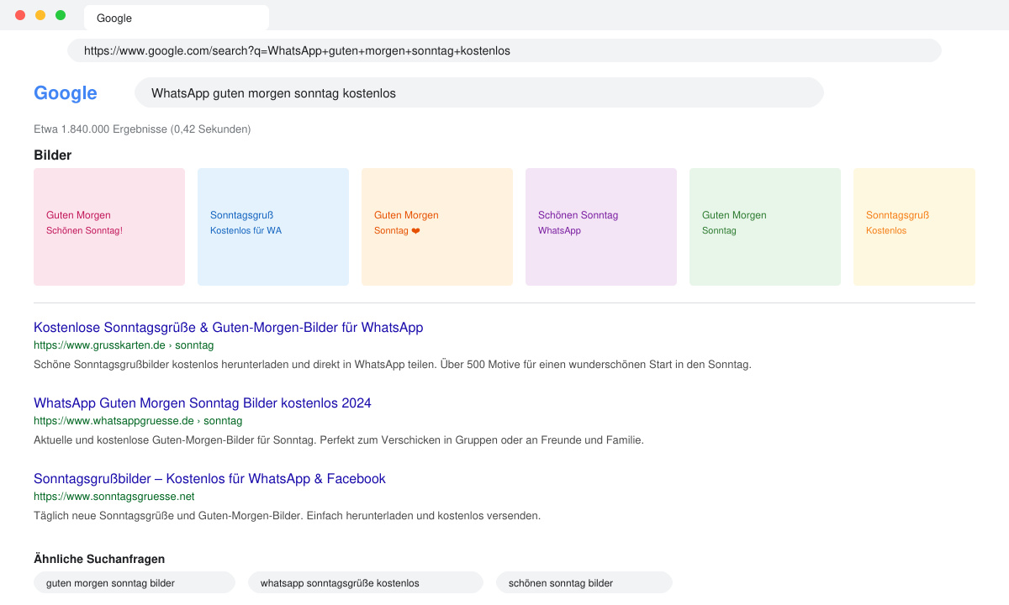Screen dimensions: 1009x605
Task: Click the red window close dot
Action: (20, 15)
